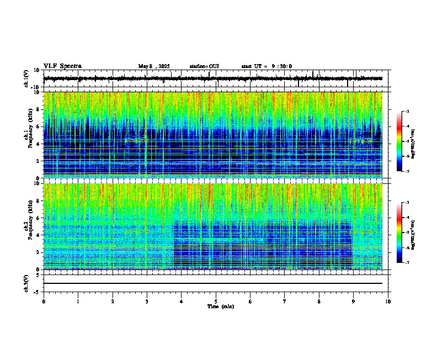Click time axis tick label "3"
Image resolution: width=437 pixels, height=338 pixels.
tap(147, 302)
